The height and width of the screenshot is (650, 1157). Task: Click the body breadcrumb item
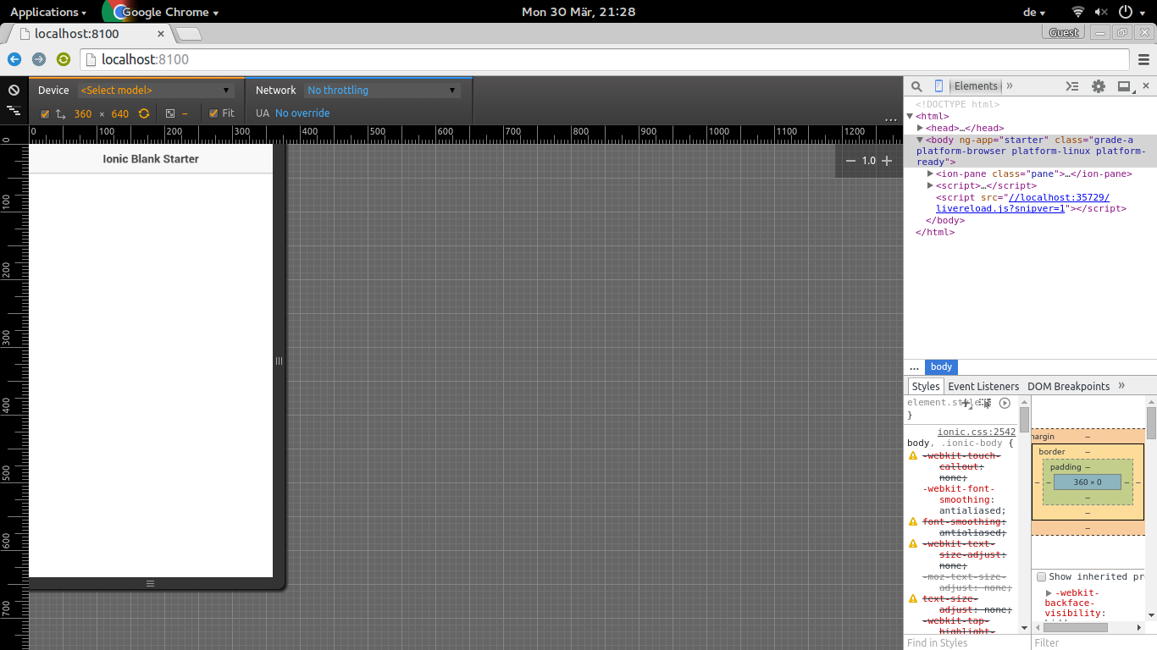click(x=941, y=367)
